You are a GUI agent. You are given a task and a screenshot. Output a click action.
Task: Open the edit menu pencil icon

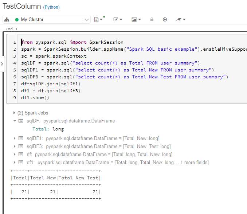(x=118, y=20)
